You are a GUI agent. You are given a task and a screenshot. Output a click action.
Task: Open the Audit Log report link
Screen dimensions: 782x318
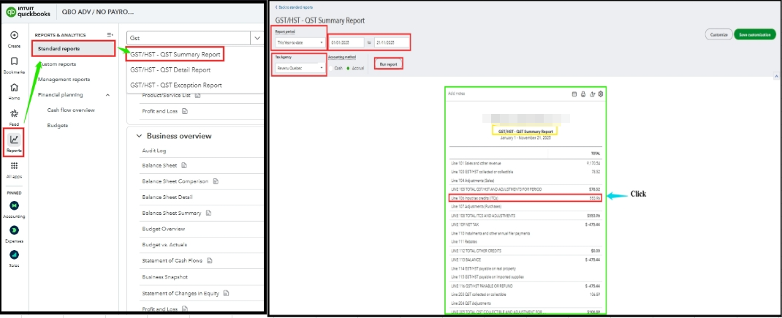click(x=154, y=151)
